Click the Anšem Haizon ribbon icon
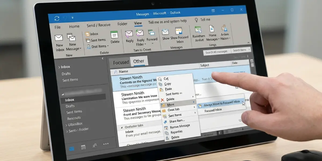Viewport: 322px width, 161px height. coord(224,29)
